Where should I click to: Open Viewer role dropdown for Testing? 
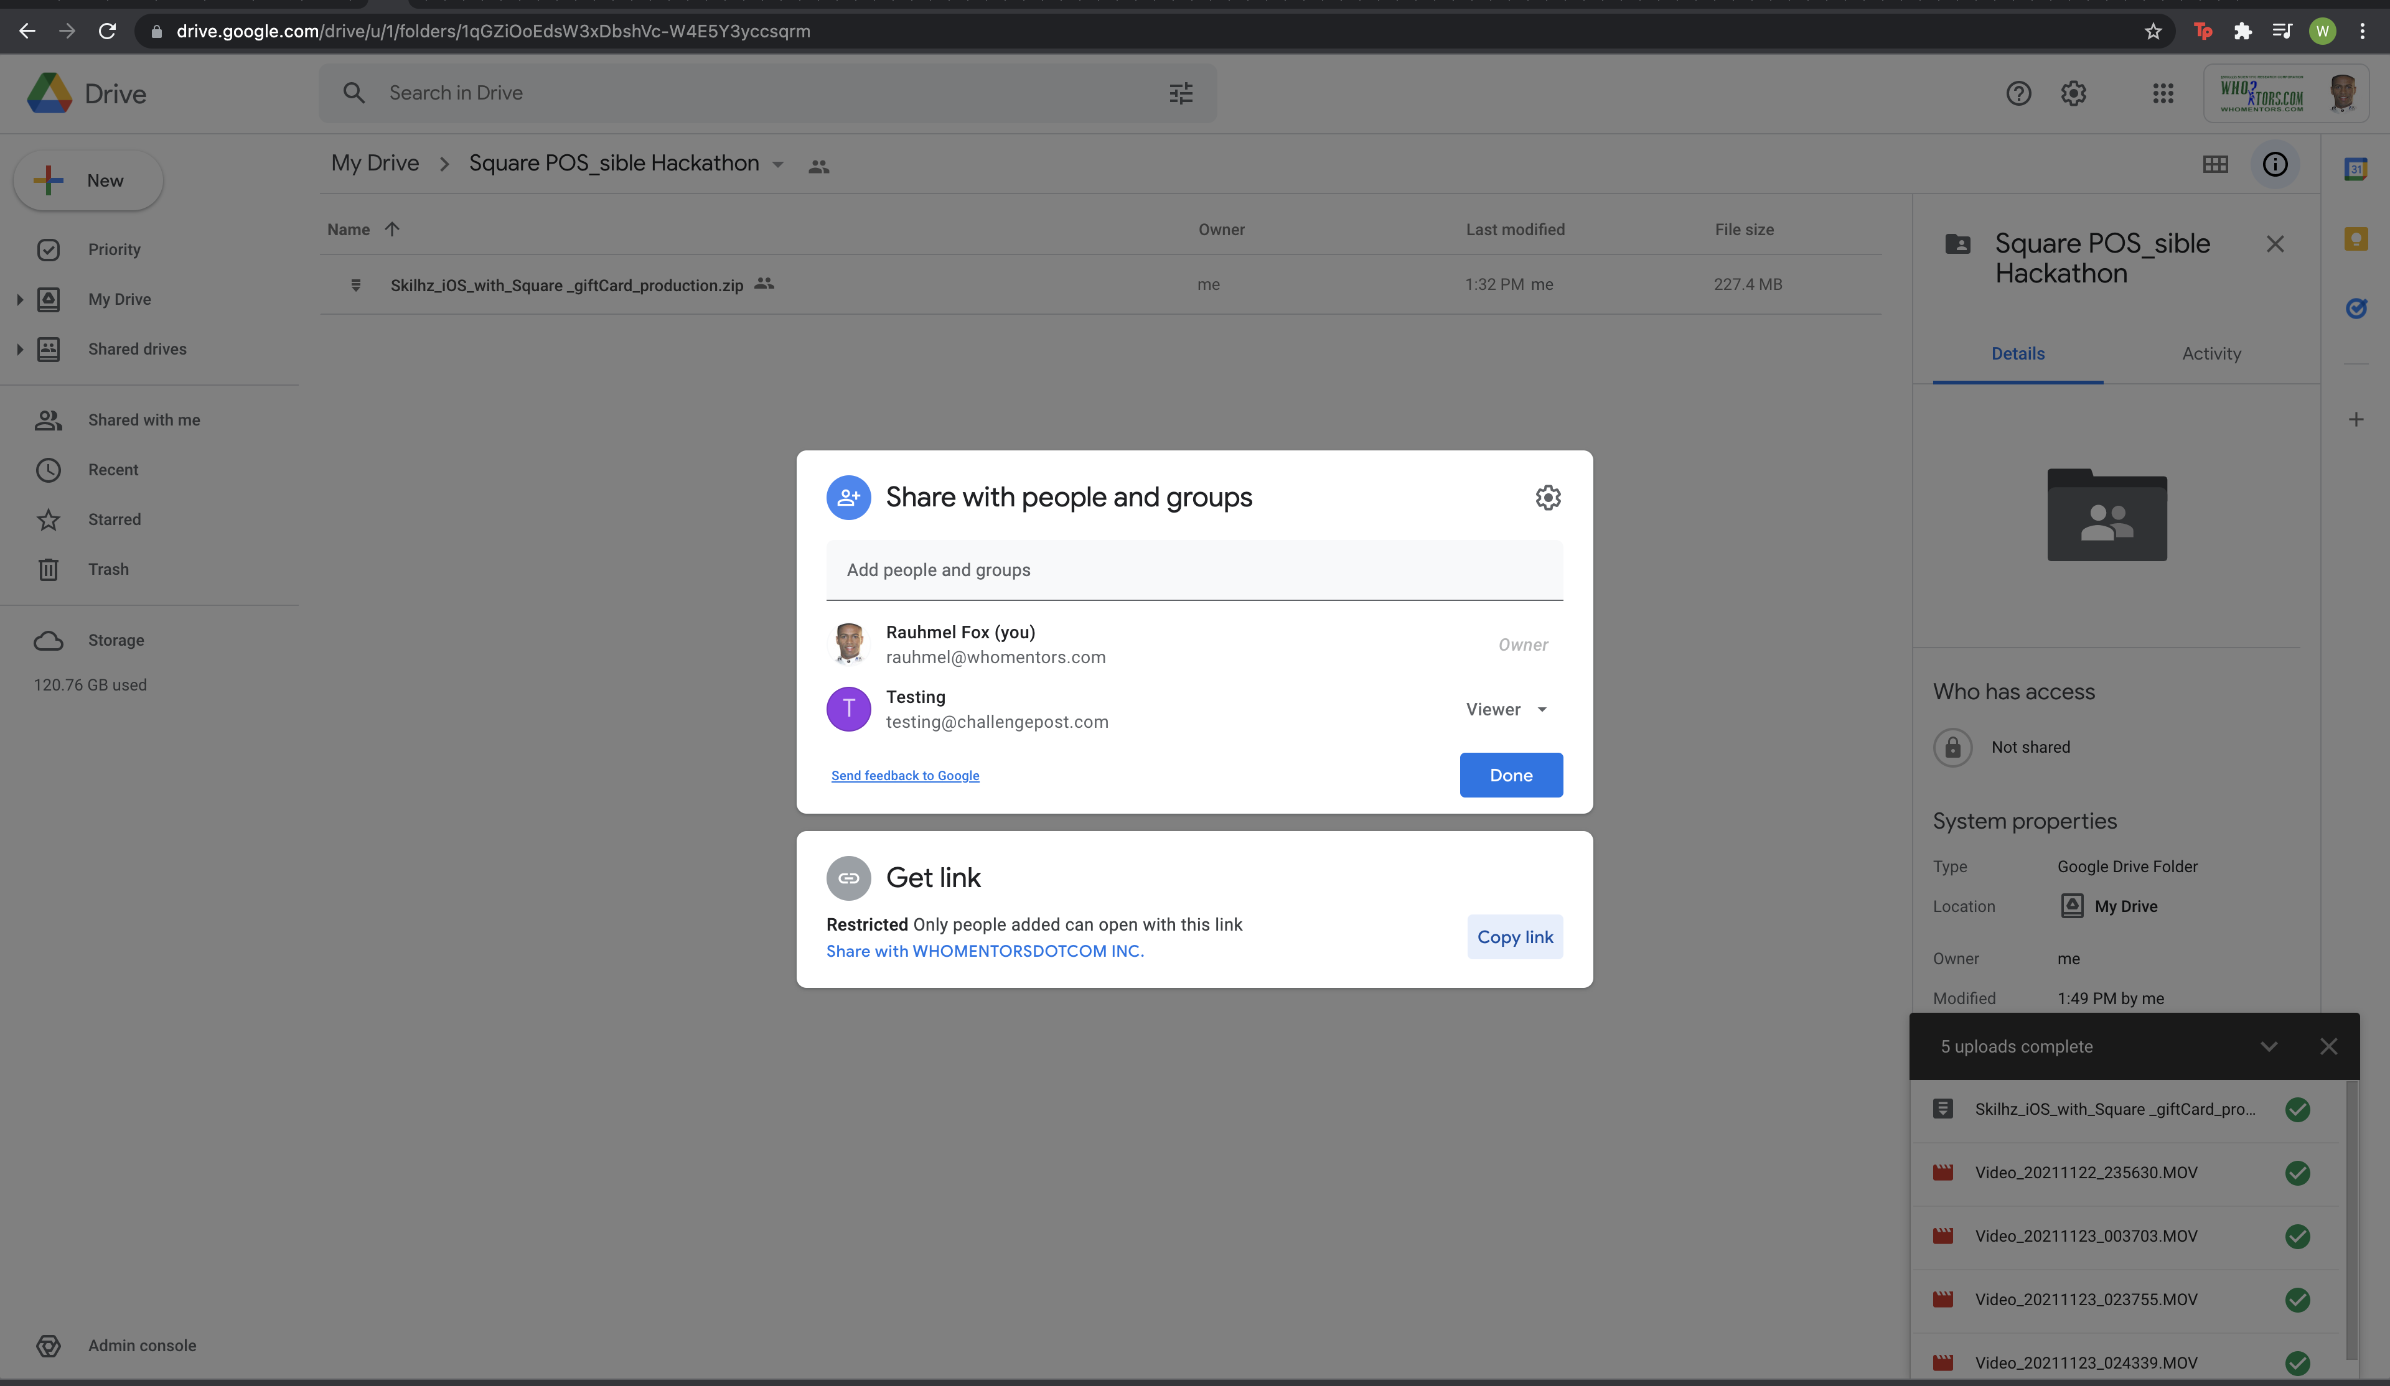[1506, 709]
